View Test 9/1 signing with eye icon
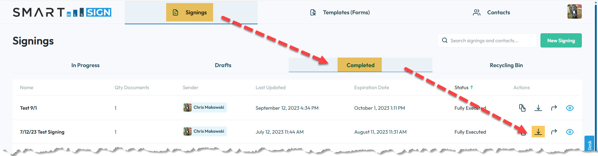598x156 pixels. click(570, 108)
